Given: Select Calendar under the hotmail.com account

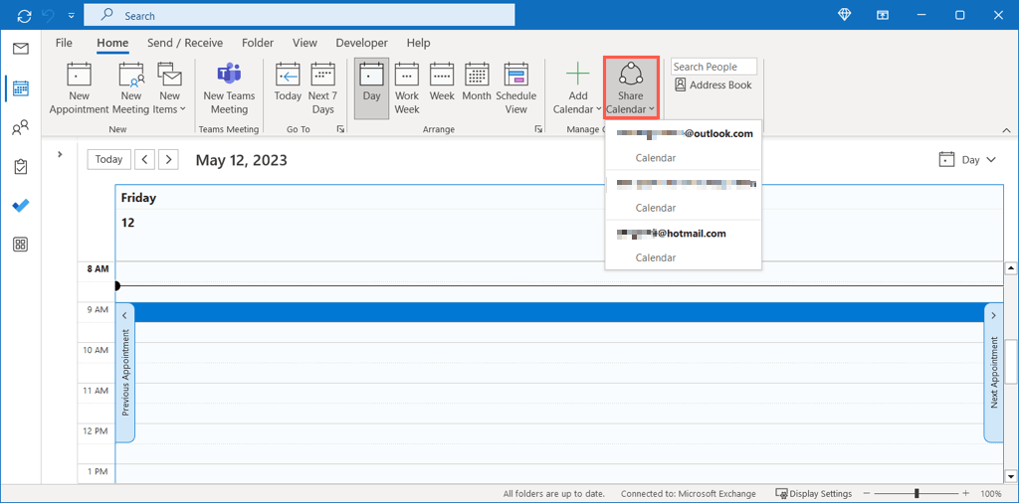Looking at the screenshot, I should coord(656,257).
